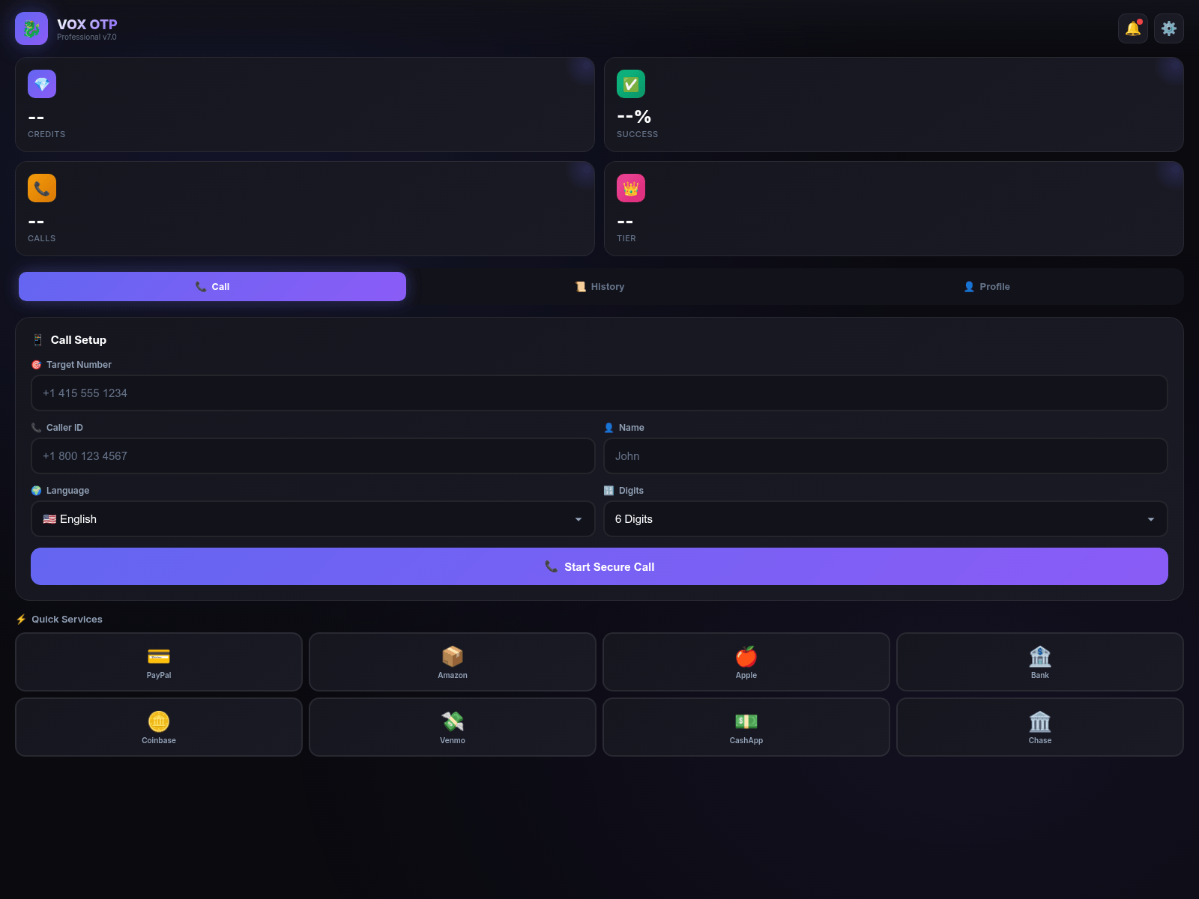This screenshot has width=1199, height=899.
Task: Click the "Digits" field label
Action: 631,491
